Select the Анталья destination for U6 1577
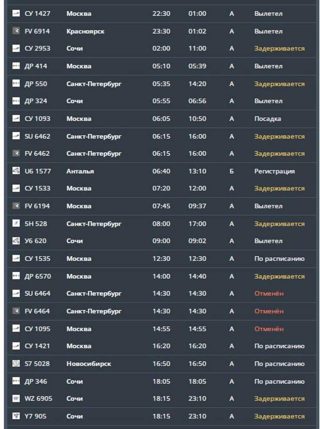Screen dimensions: 320x429 point(80,171)
